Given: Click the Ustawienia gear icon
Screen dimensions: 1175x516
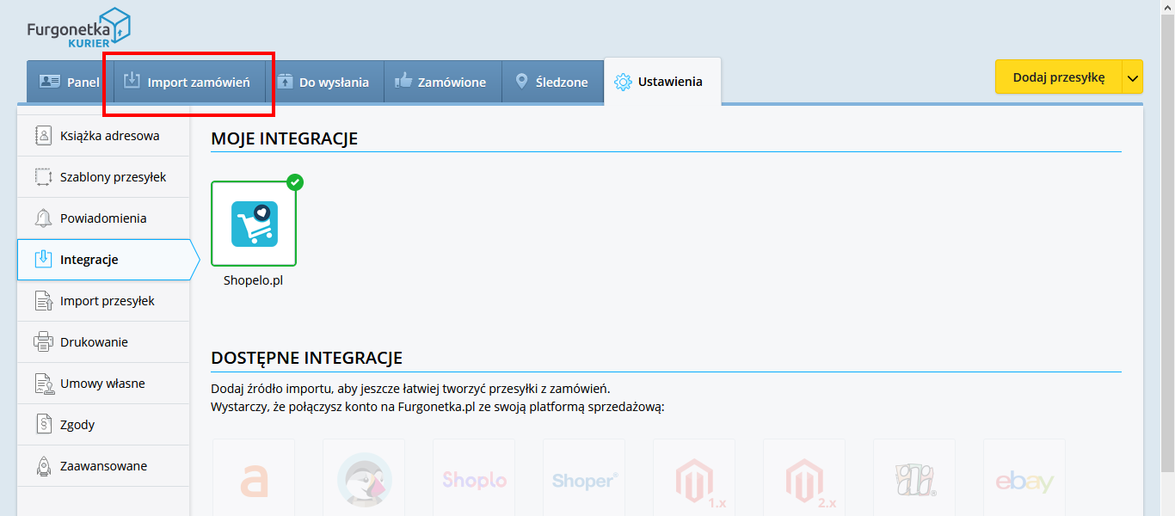Looking at the screenshot, I should [623, 83].
